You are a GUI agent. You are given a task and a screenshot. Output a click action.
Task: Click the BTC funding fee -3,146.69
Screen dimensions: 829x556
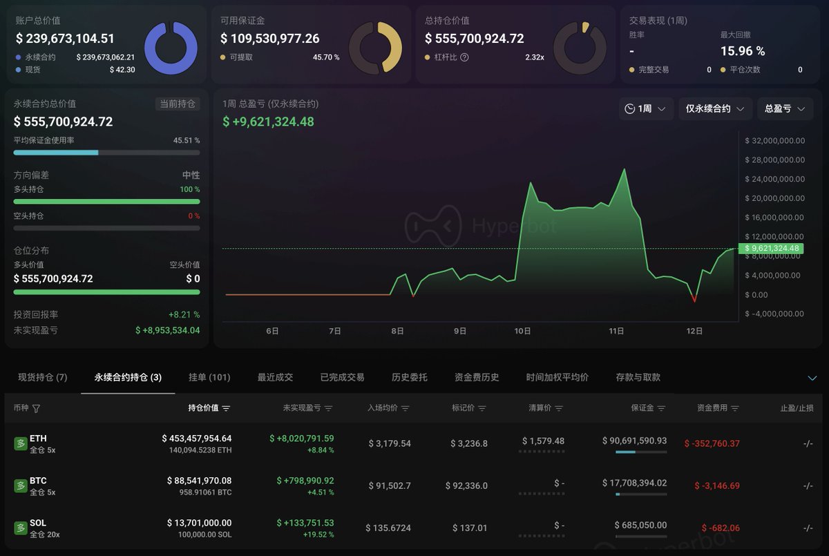pos(717,486)
